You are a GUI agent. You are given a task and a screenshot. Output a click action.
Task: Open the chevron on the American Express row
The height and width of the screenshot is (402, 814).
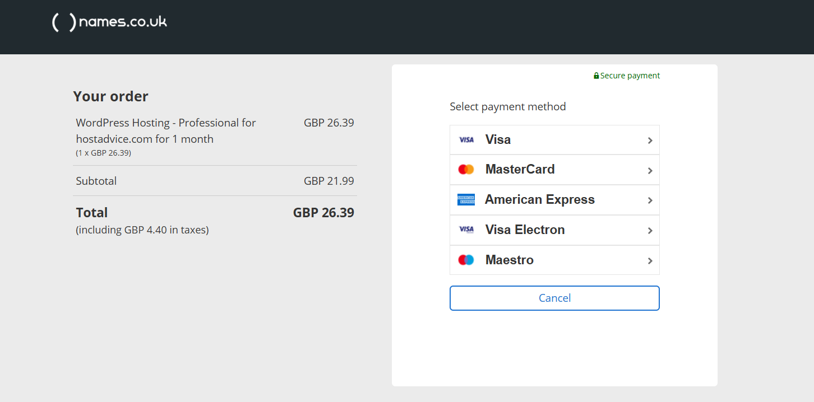[x=650, y=200]
